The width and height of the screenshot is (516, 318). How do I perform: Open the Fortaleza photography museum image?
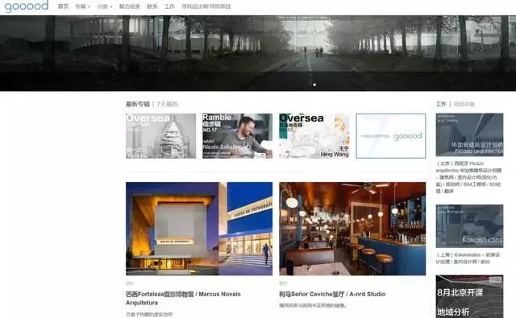(x=199, y=229)
